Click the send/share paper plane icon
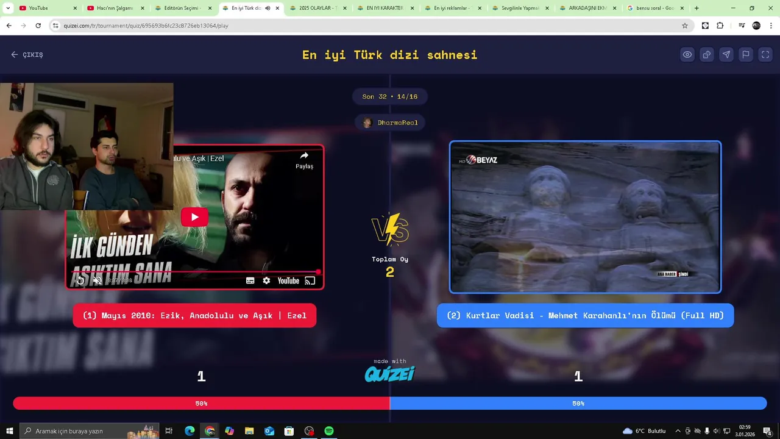780x439 pixels. pos(726,54)
